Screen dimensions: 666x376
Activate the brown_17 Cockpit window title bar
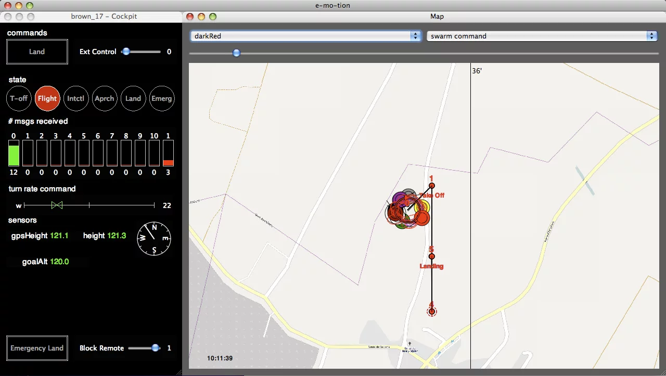(104, 16)
